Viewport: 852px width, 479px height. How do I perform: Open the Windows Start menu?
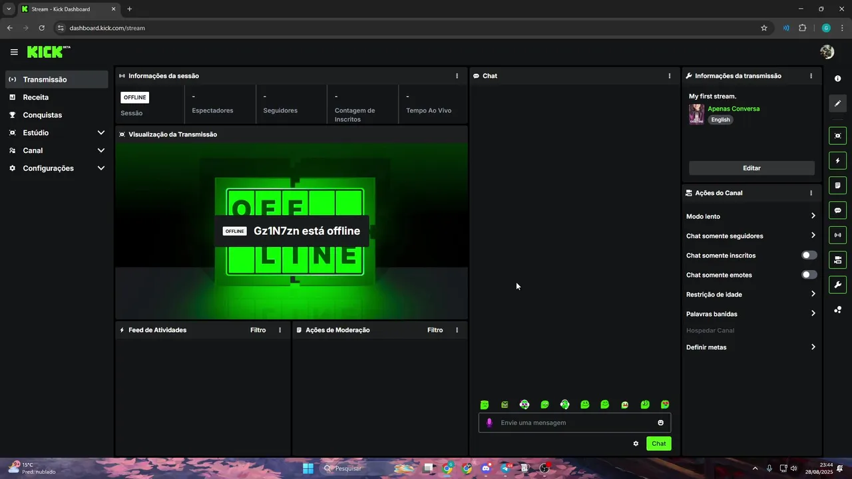pos(308,468)
